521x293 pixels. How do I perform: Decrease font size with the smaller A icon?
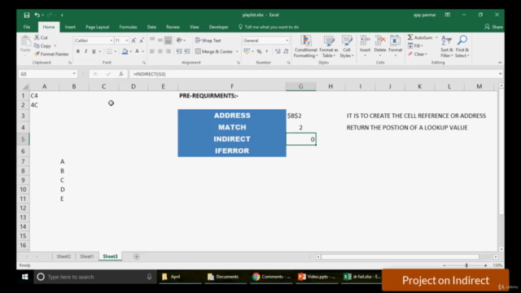point(142,41)
